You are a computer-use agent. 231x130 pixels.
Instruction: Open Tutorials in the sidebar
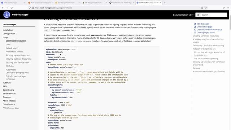pyautogui.click(x=6, y=83)
